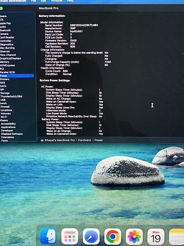The width and height of the screenshot is (184, 246).
Task: Select Locations under Network
Action: tap(6, 110)
